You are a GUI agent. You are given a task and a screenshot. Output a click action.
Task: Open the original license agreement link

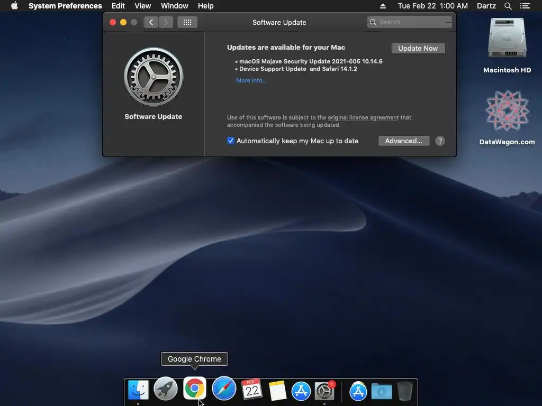tap(363, 117)
